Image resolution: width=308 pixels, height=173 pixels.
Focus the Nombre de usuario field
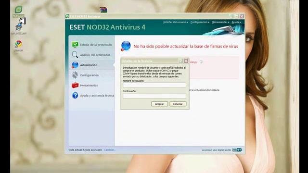tap(154, 85)
